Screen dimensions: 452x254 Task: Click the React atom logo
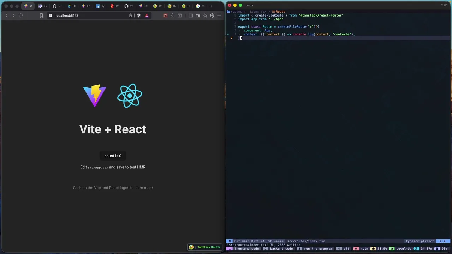pos(130,95)
